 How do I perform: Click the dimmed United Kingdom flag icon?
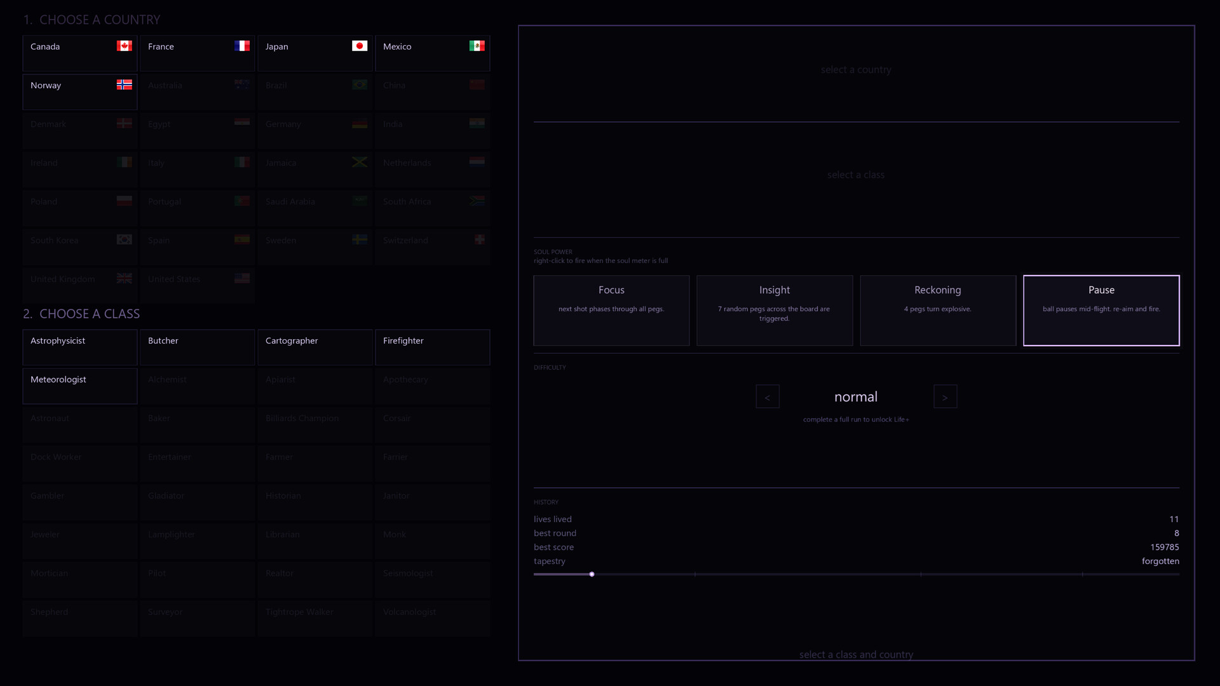pos(125,278)
